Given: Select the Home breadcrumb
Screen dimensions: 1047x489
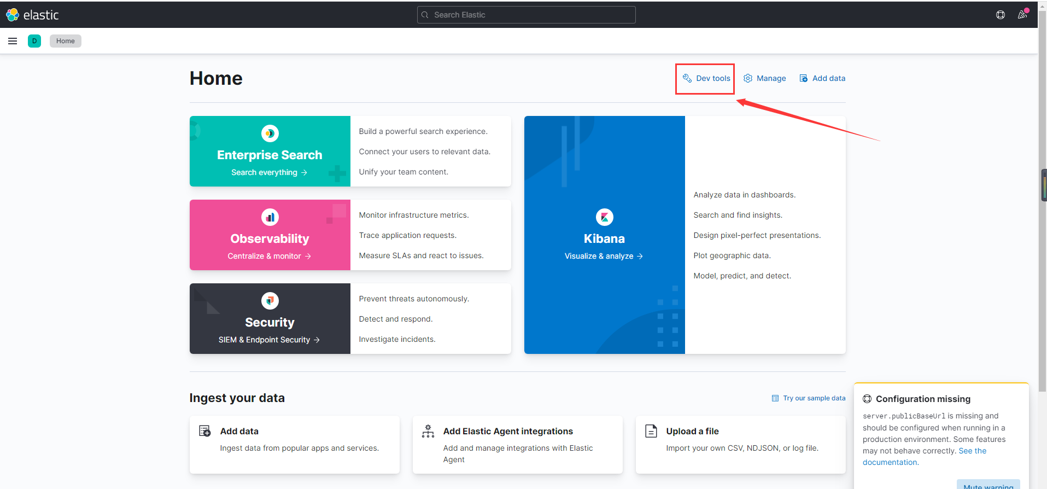Looking at the screenshot, I should (x=66, y=41).
